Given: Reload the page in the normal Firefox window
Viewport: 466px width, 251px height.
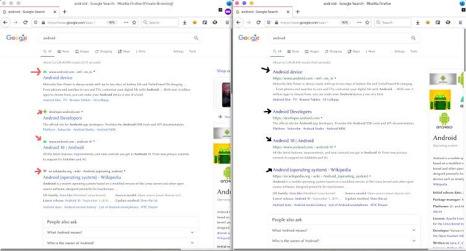Looking at the screenshot, I should [x=258, y=22].
